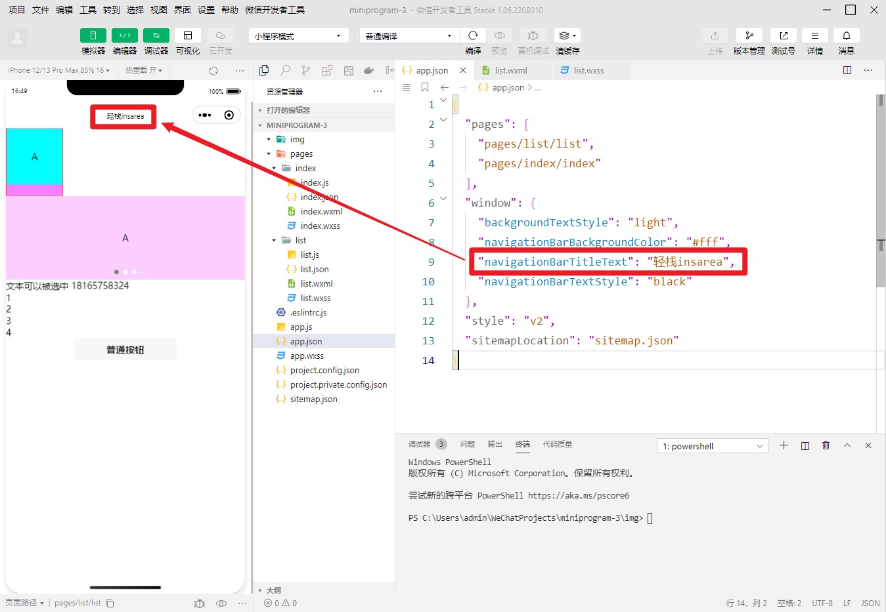This screenshot has width=886, height=612.
Task: Maximize the terminal panel with up chevron
Action: tap(847, 445)
